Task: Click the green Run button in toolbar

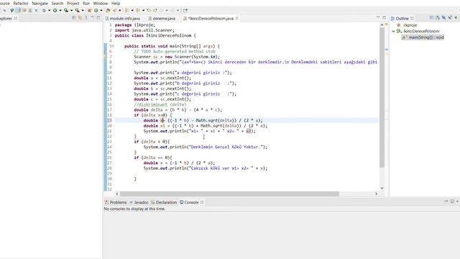Action: pyautogui.click(x=55, y=10)
